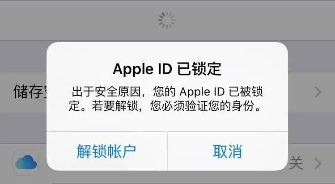Tap the rounded iCloud app icon tile
The width and height of the screenshot is (335, 184).
pos(26,163)
